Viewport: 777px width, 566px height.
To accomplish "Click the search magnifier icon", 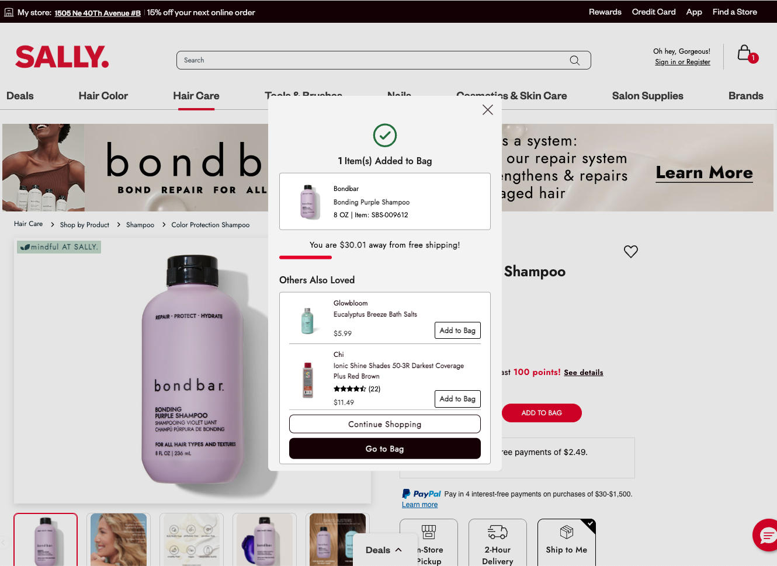I will click(575, 60).
